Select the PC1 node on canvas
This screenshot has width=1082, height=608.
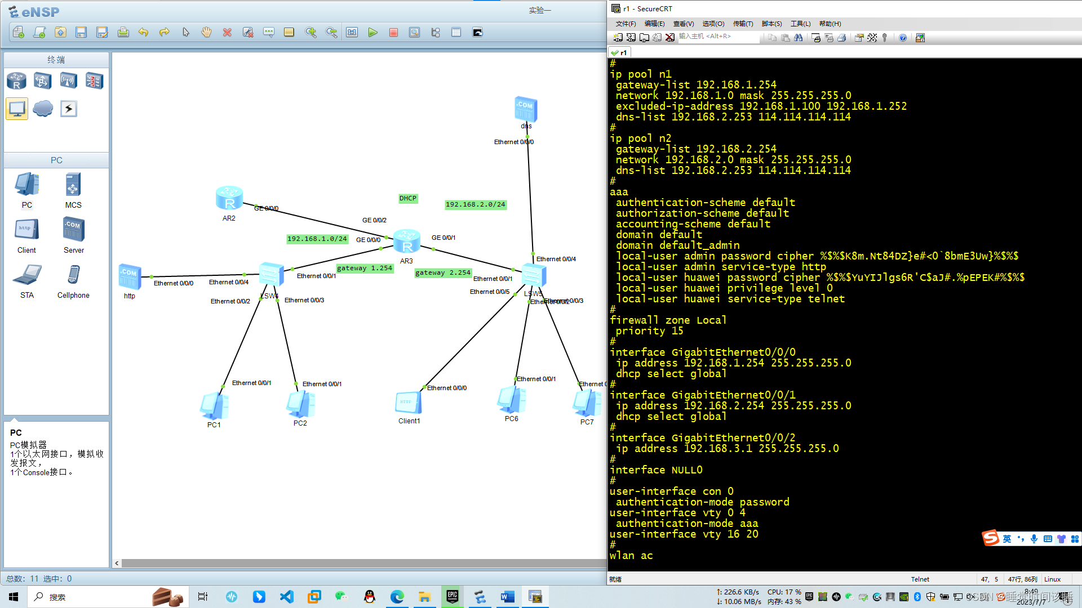[x=214, y=406]
